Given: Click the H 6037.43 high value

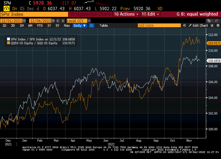Looking at the screenshot, I should click(80, 9).
